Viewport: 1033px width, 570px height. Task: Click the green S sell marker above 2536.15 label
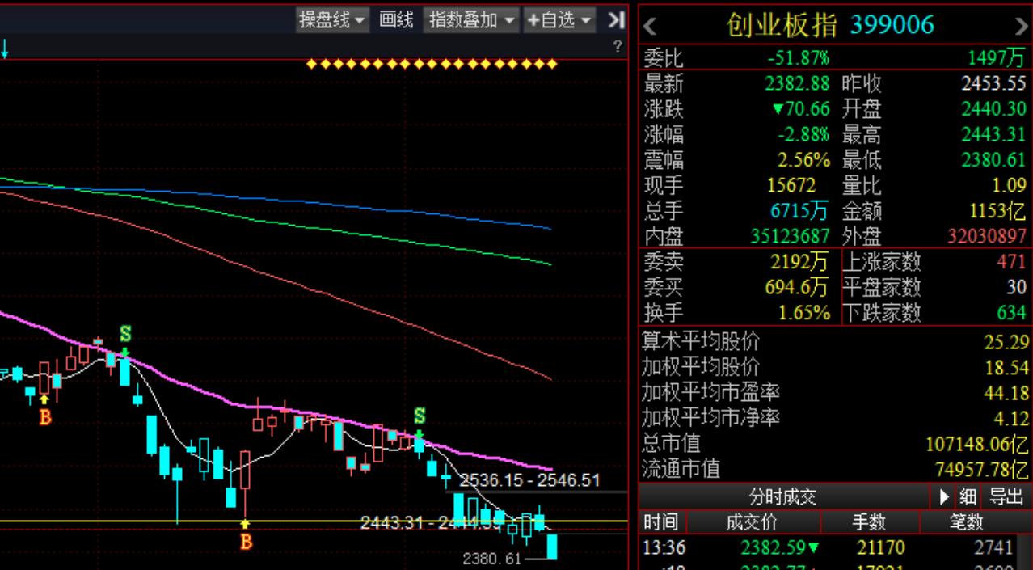coord(420,417)
